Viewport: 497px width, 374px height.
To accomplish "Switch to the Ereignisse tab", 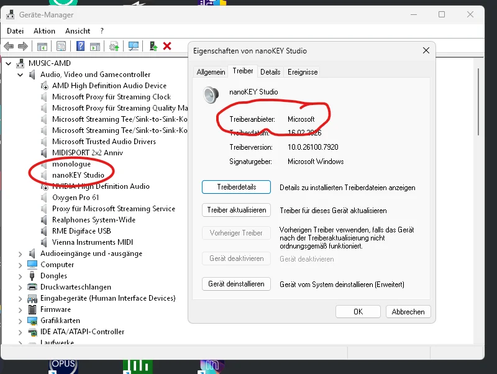I will pyautogui.click(x=303, y=72).
